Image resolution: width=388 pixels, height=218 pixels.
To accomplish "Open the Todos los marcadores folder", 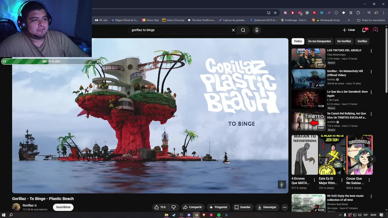I will point(371,20).
